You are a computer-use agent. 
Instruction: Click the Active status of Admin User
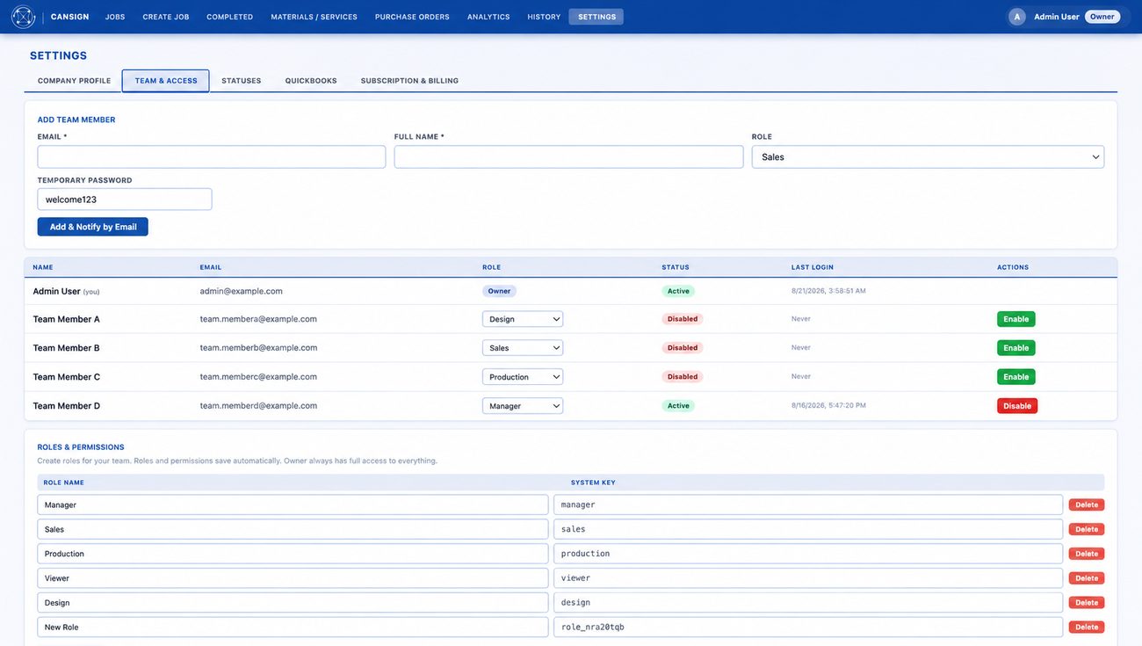pos(678,291)
